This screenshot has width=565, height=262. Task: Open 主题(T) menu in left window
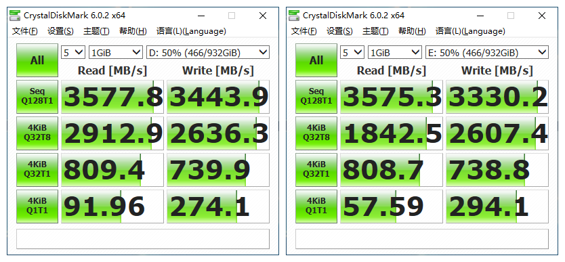[x=96, y=31]
